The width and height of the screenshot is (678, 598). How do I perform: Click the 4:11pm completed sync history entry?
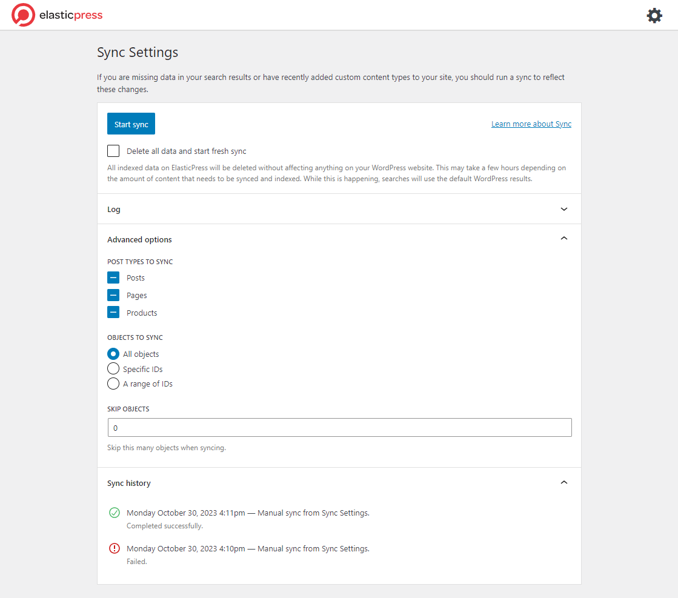click(248, 513)
